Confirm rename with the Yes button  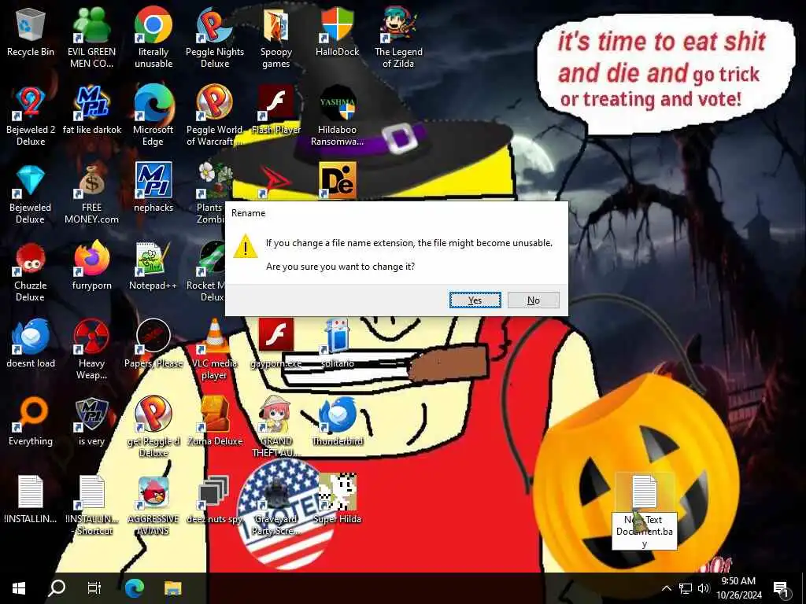(475, 300)
